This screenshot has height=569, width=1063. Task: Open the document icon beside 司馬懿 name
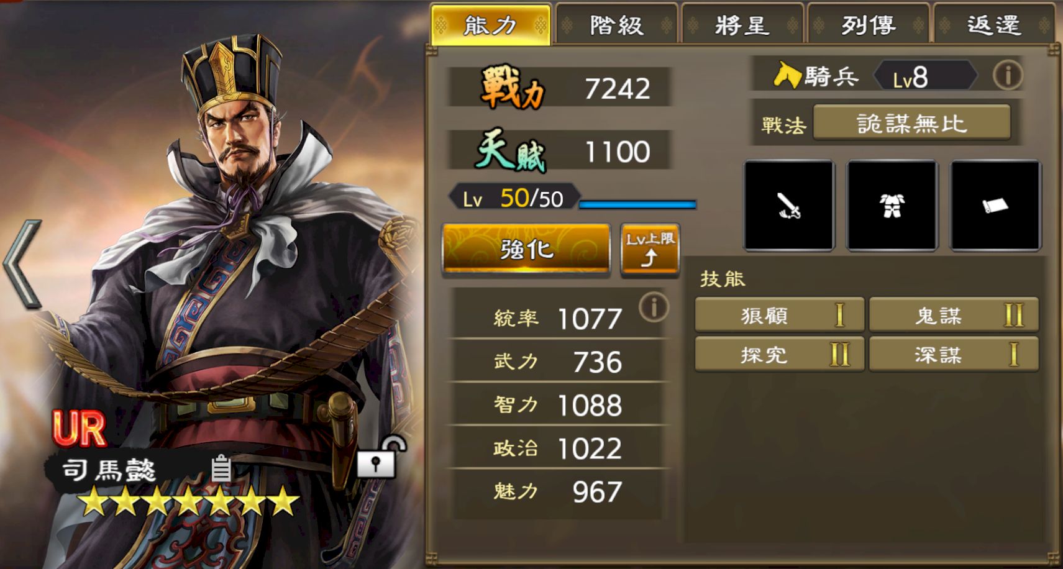tap(221, 468)
